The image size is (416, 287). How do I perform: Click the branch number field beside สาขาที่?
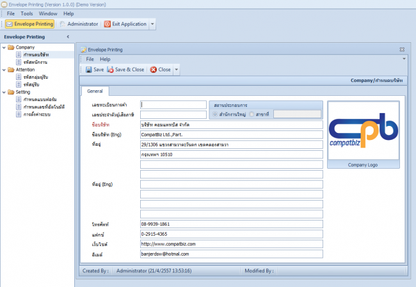pos(297,114)
